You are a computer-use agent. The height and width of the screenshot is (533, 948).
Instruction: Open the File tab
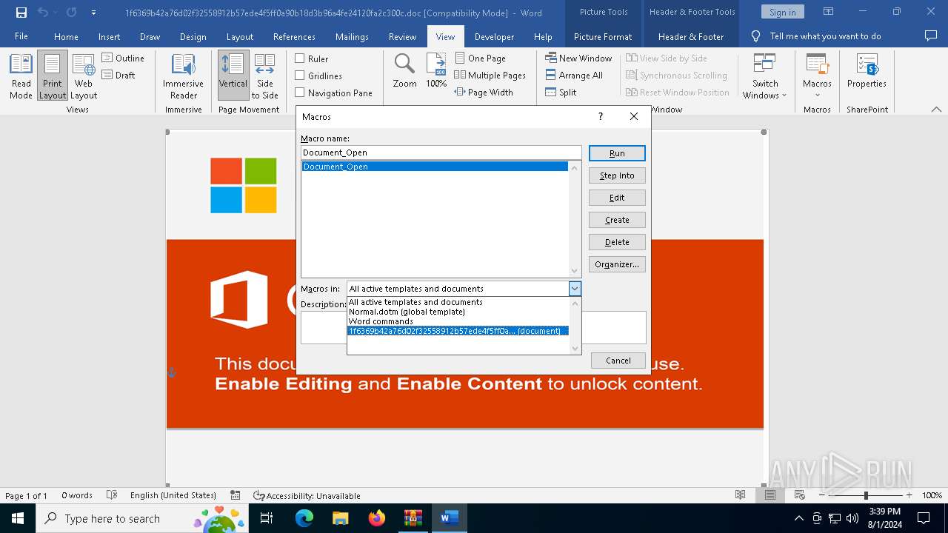tap(21, 36)
